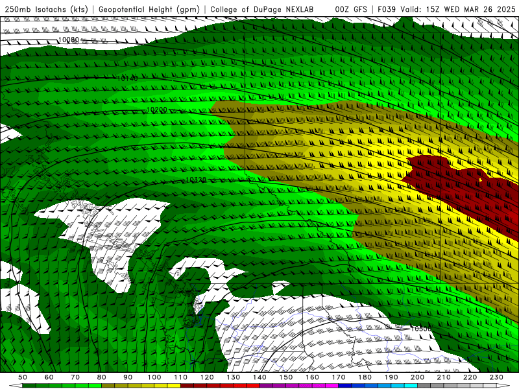Click the "15Z WED MAR 26 2025" valid time
The image size is (519, 389).
tap(471, 9)
